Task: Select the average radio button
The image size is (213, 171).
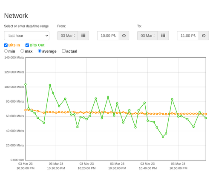Action: coord(40,51)
